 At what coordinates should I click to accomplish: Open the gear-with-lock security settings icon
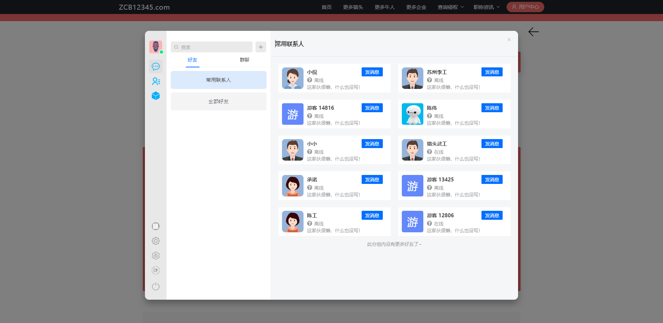156,256
